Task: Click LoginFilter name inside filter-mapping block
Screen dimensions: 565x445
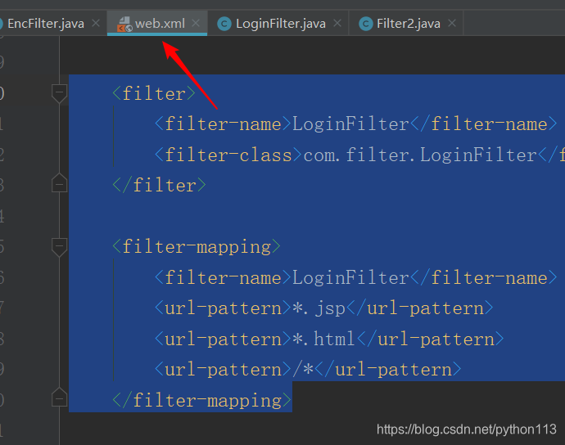Action: pos(350,278)
